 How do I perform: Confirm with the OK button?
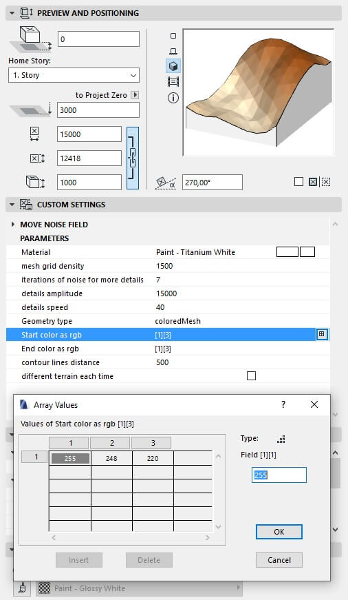(x=279, y=532)
